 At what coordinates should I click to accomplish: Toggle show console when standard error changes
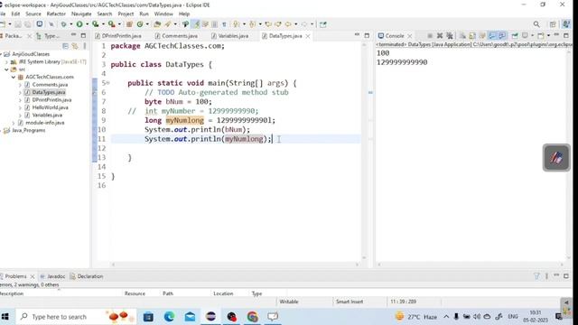(502, 36)
